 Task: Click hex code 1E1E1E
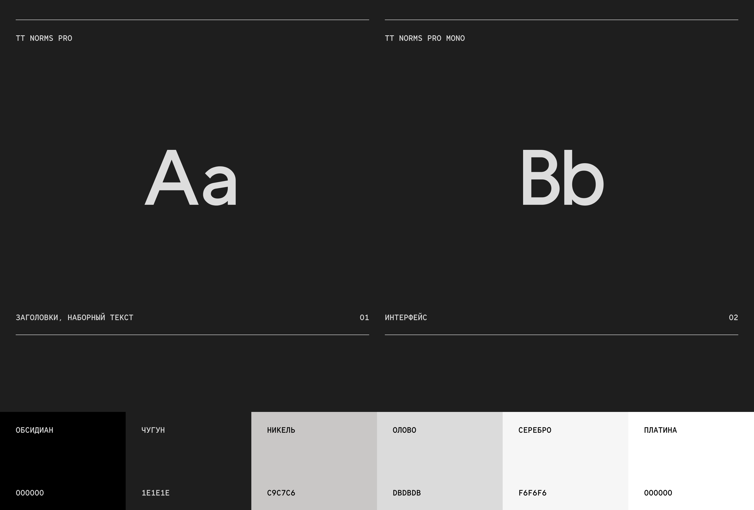[x=156, y=493]
